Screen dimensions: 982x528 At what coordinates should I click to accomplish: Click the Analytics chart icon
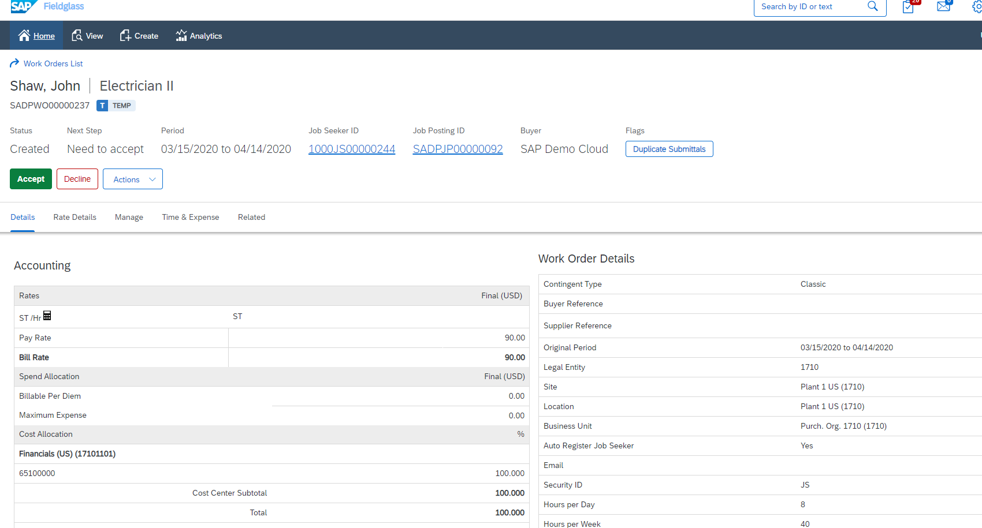click(181, 36)
